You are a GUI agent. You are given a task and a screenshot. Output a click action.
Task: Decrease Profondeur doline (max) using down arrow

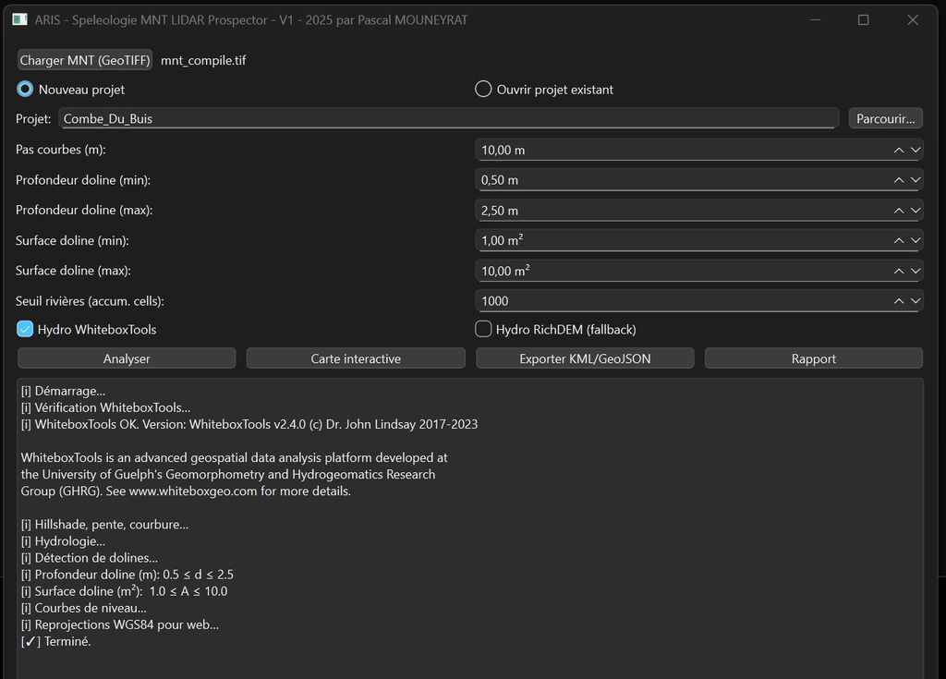(x=916, y=211)
